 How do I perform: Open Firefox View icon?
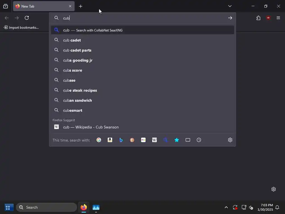pyautogui.click(x=6, y=6)
